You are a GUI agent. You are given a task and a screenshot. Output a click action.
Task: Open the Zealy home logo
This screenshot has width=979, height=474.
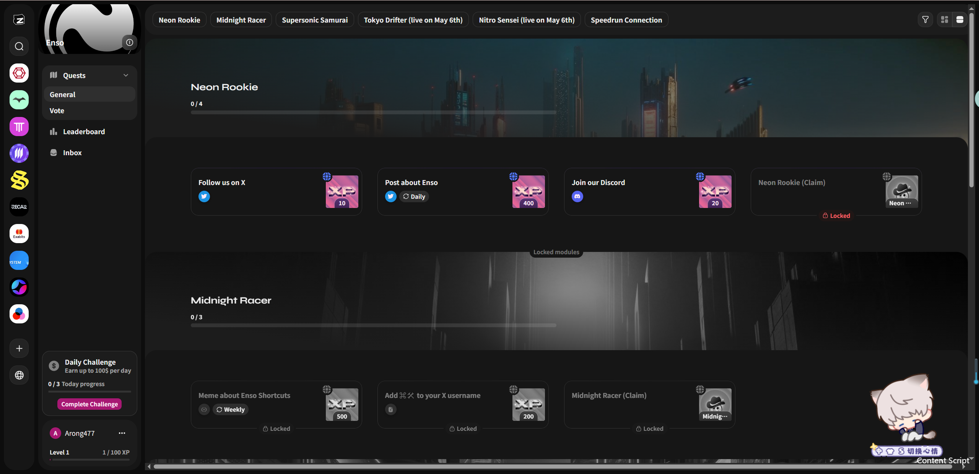19,19
